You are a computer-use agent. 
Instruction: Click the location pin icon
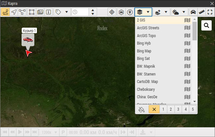coord(130,12)
